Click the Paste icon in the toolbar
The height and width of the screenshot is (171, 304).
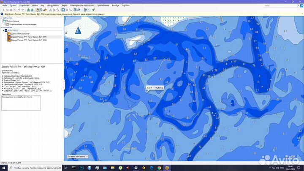coord(11,10)
